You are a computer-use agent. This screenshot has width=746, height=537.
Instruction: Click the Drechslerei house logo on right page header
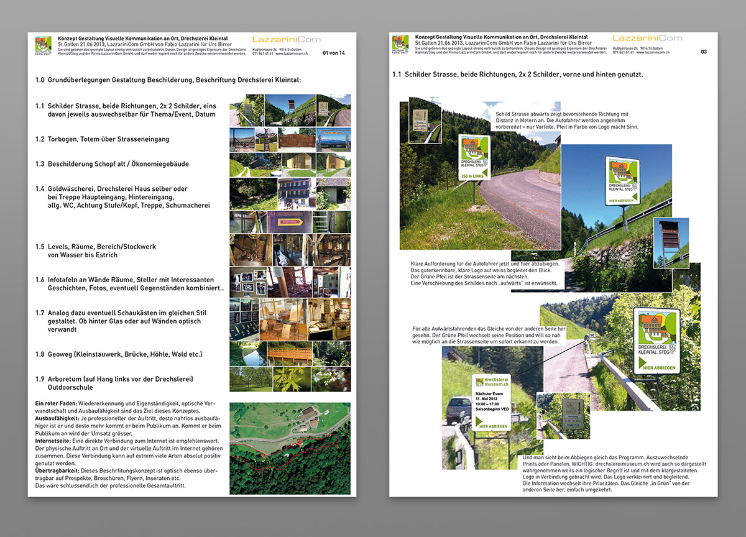(401, 45)
